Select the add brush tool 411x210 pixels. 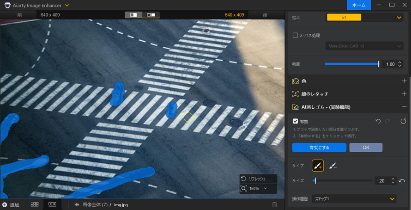(318, 166)
